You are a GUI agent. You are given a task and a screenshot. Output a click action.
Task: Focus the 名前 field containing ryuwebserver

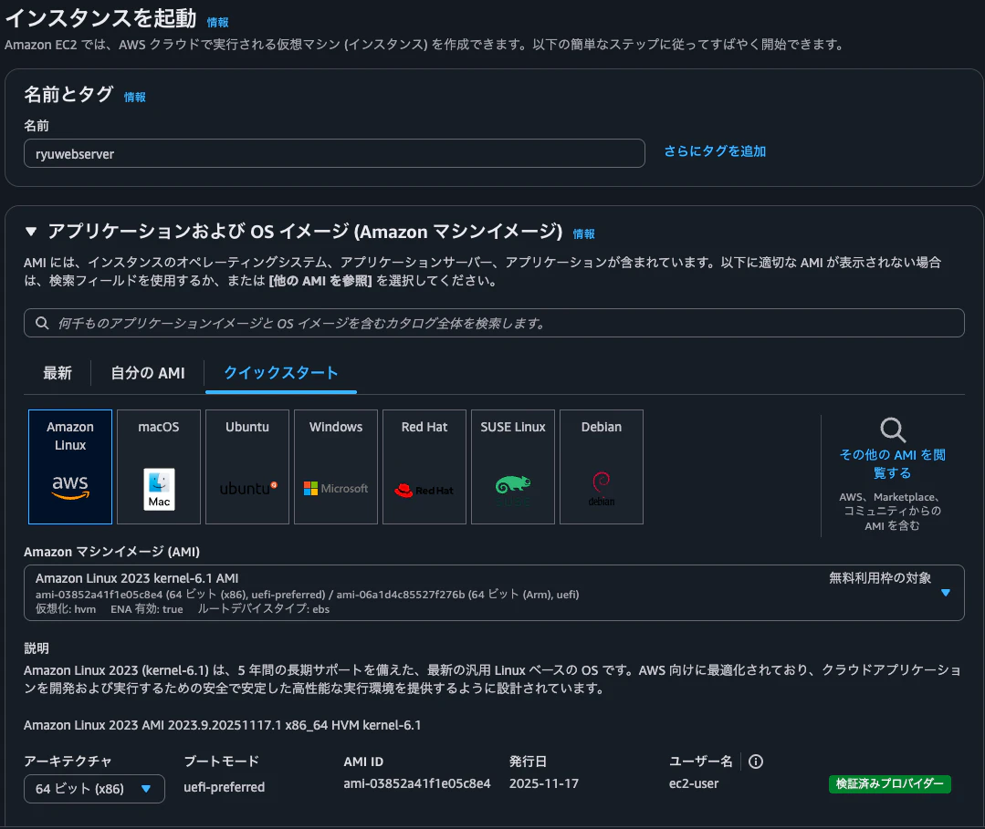click(x=334, y=153)
